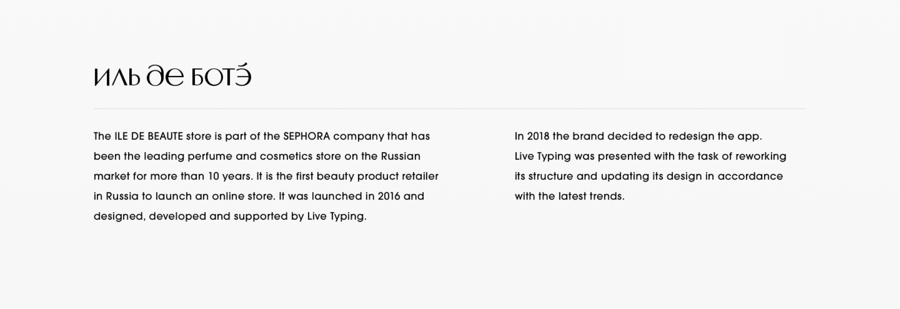Click the "ILE DE BEAUTE" store name text

coord(148,136)
